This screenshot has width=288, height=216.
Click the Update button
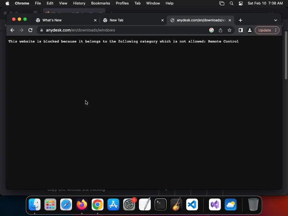coord(265,30)
